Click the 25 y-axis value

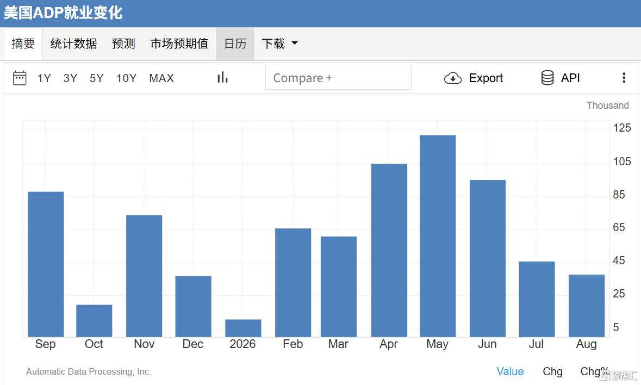(x=619, y=294)
